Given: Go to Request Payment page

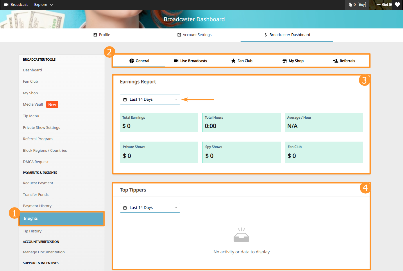Looking at the screenshot, I should [38, 183].
